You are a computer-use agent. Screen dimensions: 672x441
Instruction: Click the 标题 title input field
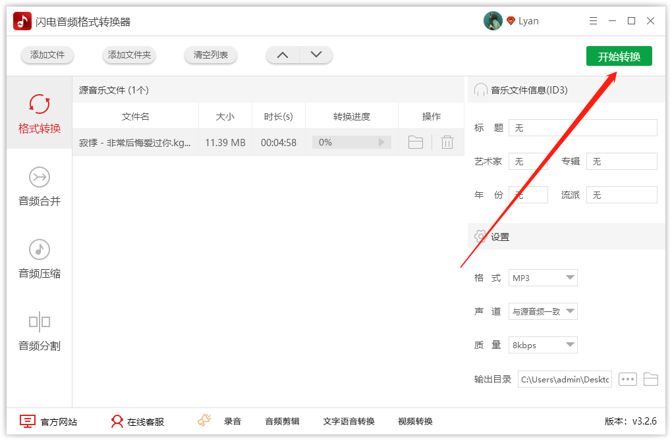pyautogui.click(x=583, y=128)
